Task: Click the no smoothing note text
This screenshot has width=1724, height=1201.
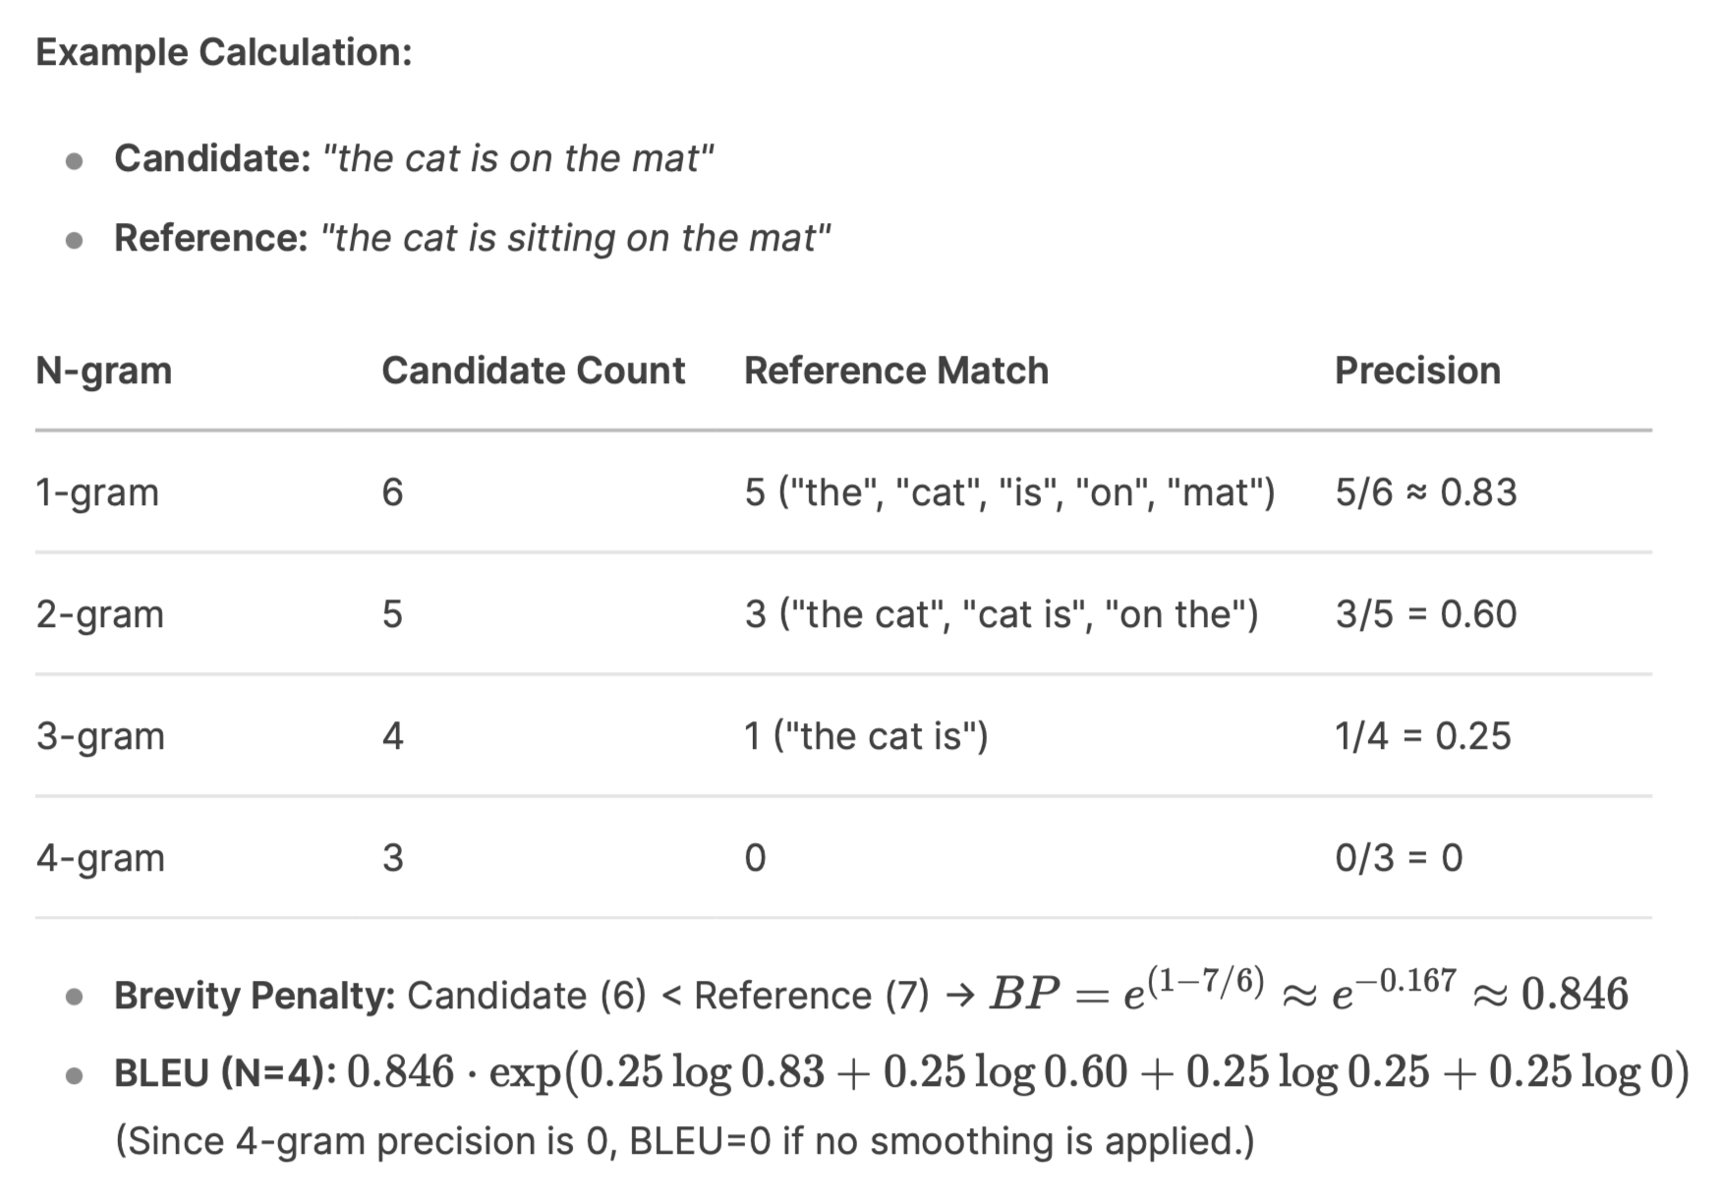Action: click(x=685, y=1141)
